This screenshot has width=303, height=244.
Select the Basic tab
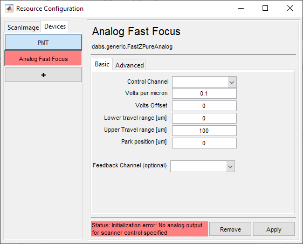102,64
